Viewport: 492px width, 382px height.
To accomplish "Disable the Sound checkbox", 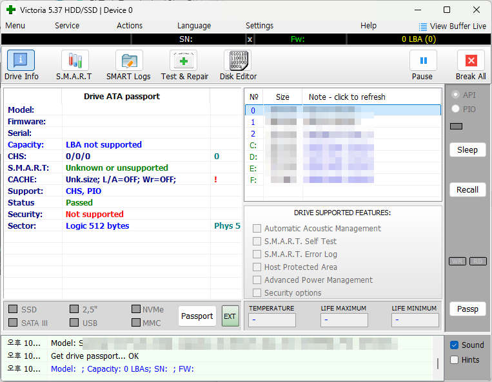I will pos(454,345).
